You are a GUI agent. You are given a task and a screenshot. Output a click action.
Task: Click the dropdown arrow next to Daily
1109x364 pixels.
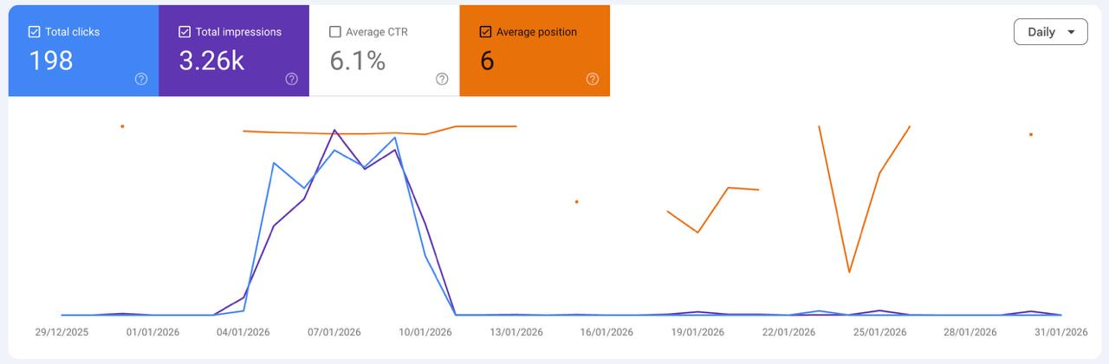tap(1072, 32)
